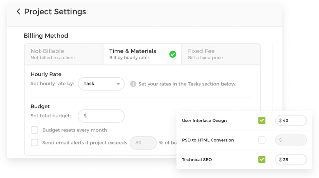This screenshot has height=178, width=319.
Task: Click the info icon next to rates hint
Action: [x=133, y=84]
